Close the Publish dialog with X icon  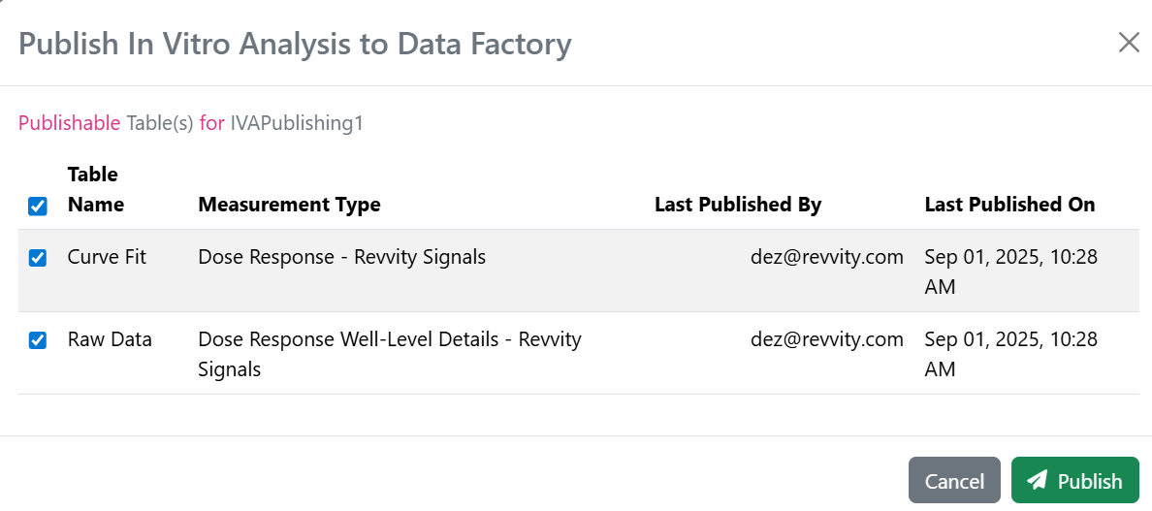1129,43
